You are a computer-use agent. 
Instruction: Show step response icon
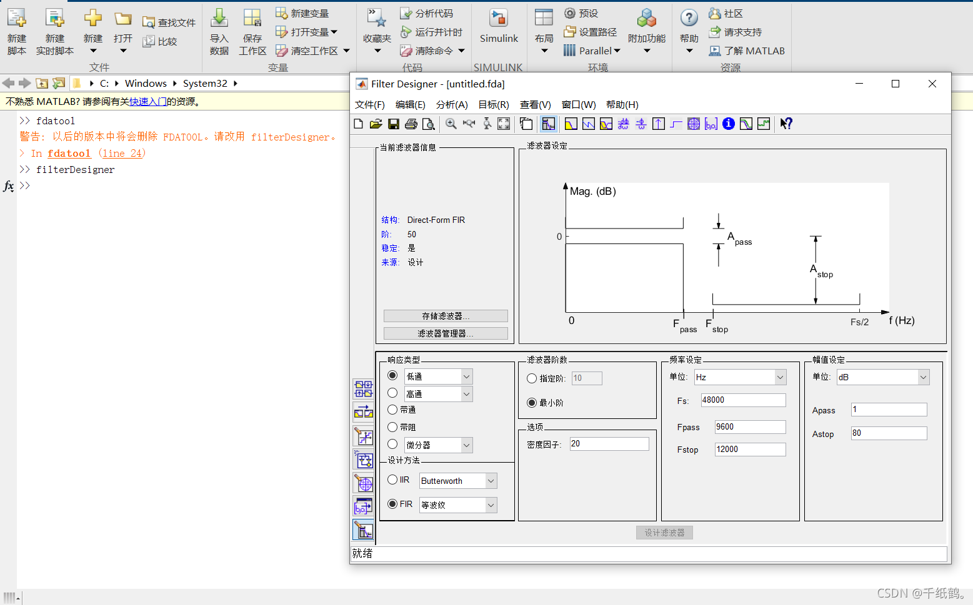click(x=676, y=124)
